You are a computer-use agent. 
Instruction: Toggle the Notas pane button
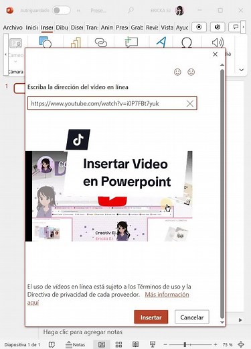click(x=75, y=344)
